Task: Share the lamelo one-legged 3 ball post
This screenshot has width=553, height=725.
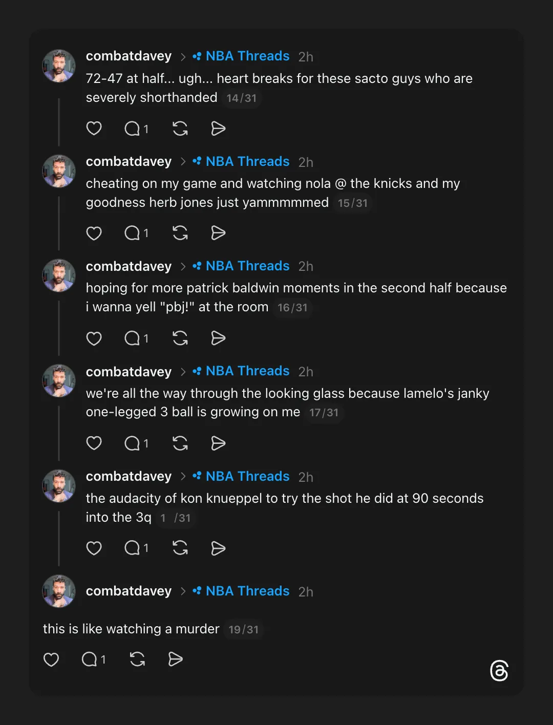Action: click(x=218, y=443)
